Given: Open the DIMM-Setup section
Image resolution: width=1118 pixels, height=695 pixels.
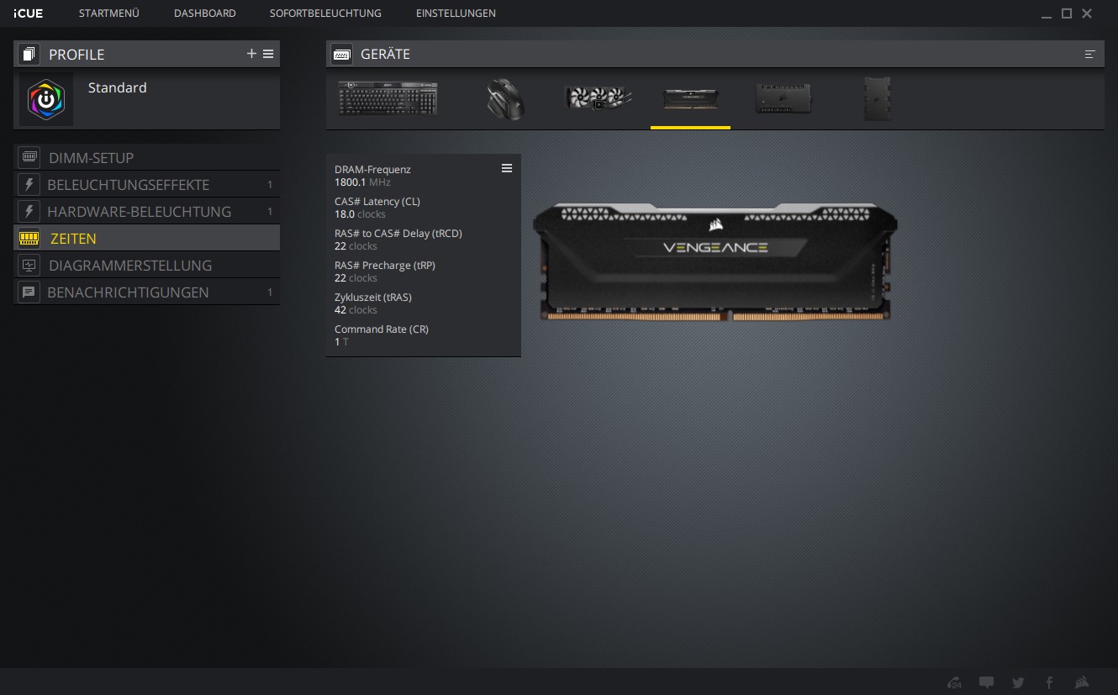Looking at the screenshot, I should pos(91,158).
